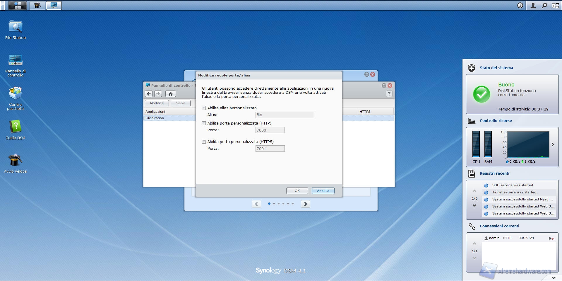Select File Station row in applications list
The image size is (562, 281).
tap(155, 118)
